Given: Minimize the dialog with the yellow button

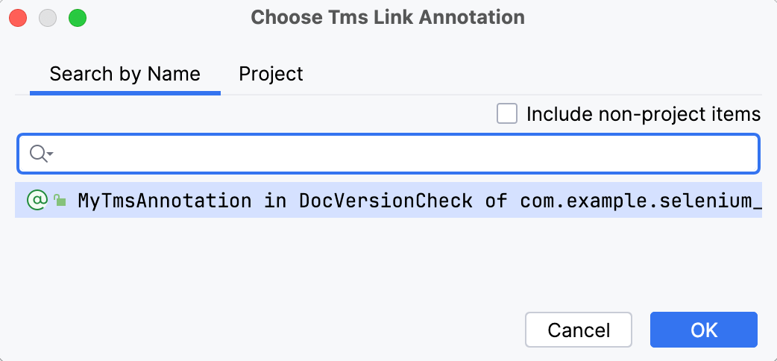Looking at the screenshot, I should pos(48,17).
